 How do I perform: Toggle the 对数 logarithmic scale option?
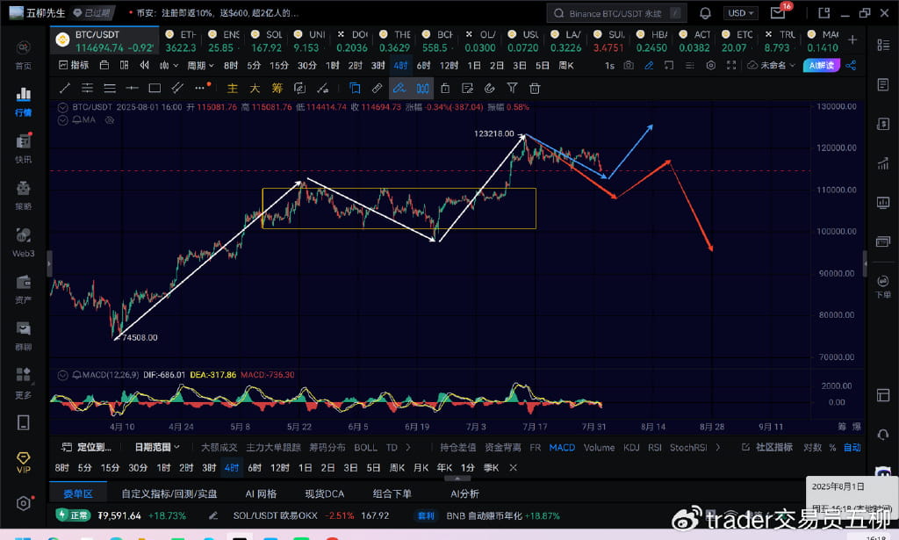click(x=812, y=447)
